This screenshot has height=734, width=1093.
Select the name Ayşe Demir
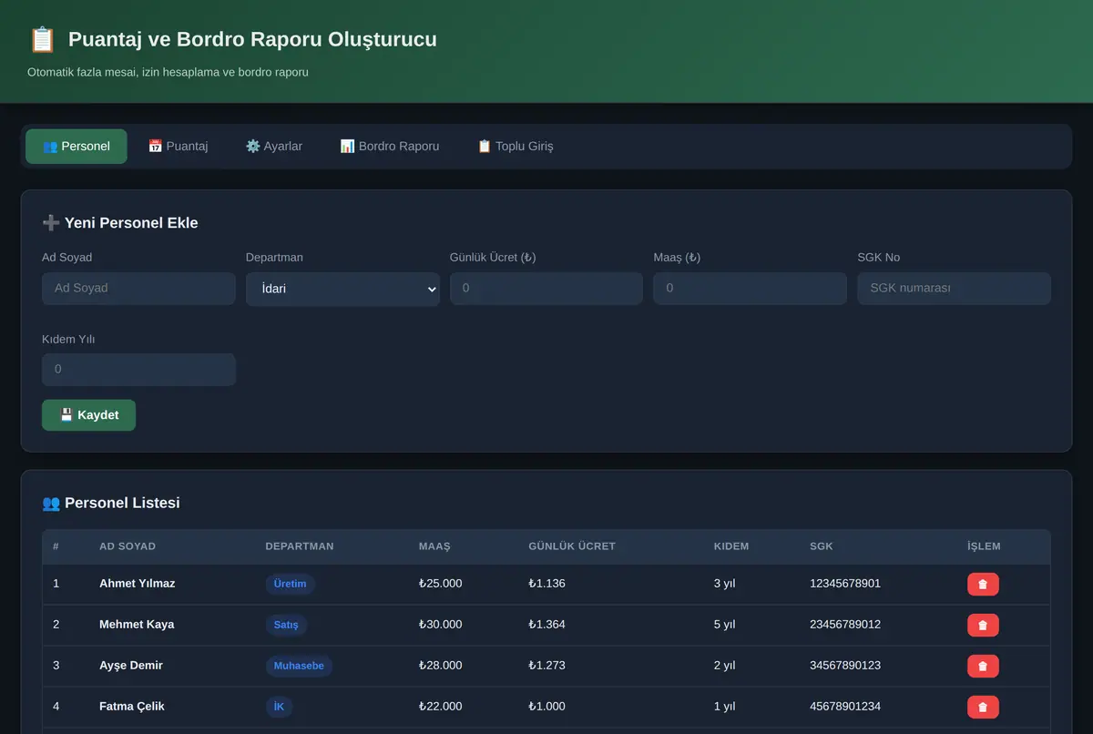(x=131, y=666)
